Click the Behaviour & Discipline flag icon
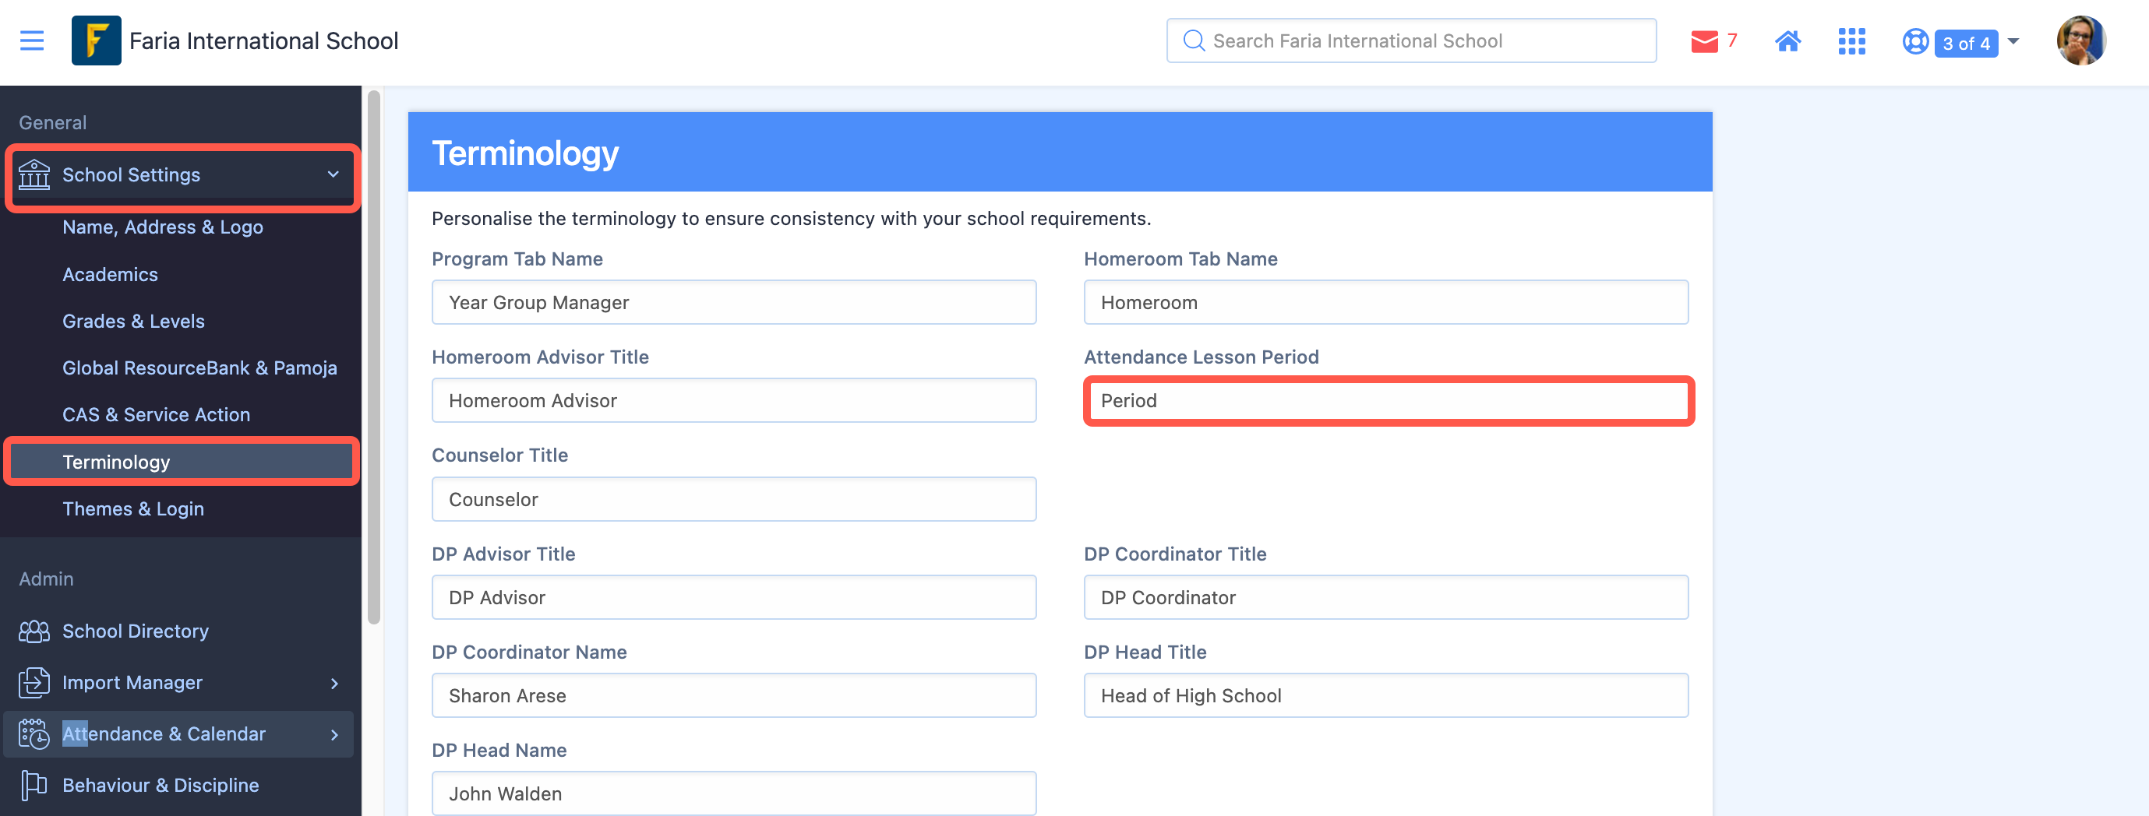This screenshot has width=2149, height=816. click(x=34, y=784)
